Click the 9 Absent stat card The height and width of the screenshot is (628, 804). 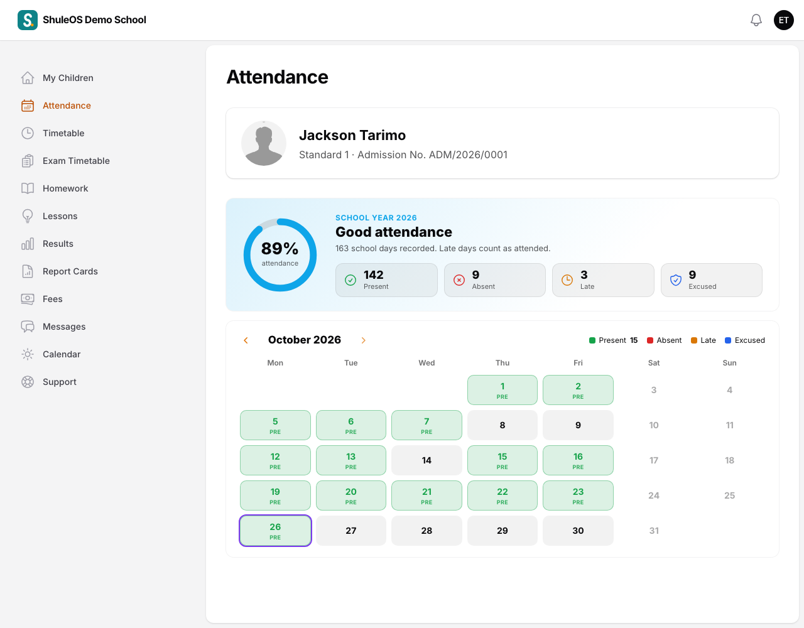pyautogui.click(x=495, y=280)
